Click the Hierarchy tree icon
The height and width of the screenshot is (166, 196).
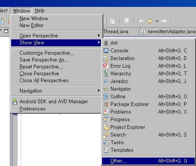tap(106, 74)
